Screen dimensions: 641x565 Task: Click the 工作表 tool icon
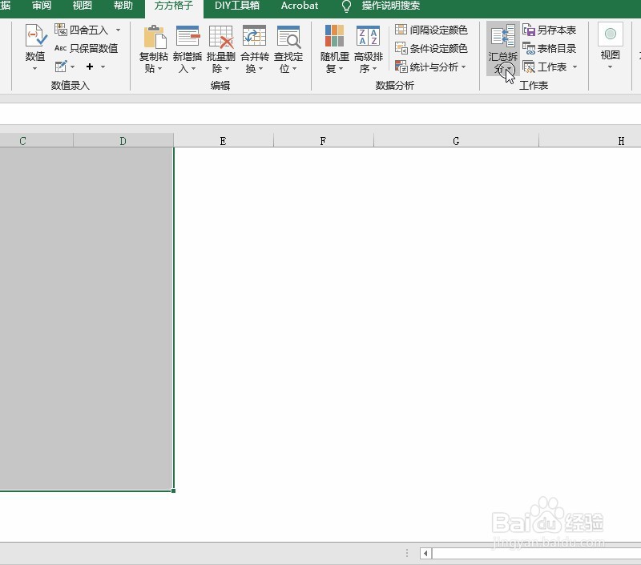(529, 67)
